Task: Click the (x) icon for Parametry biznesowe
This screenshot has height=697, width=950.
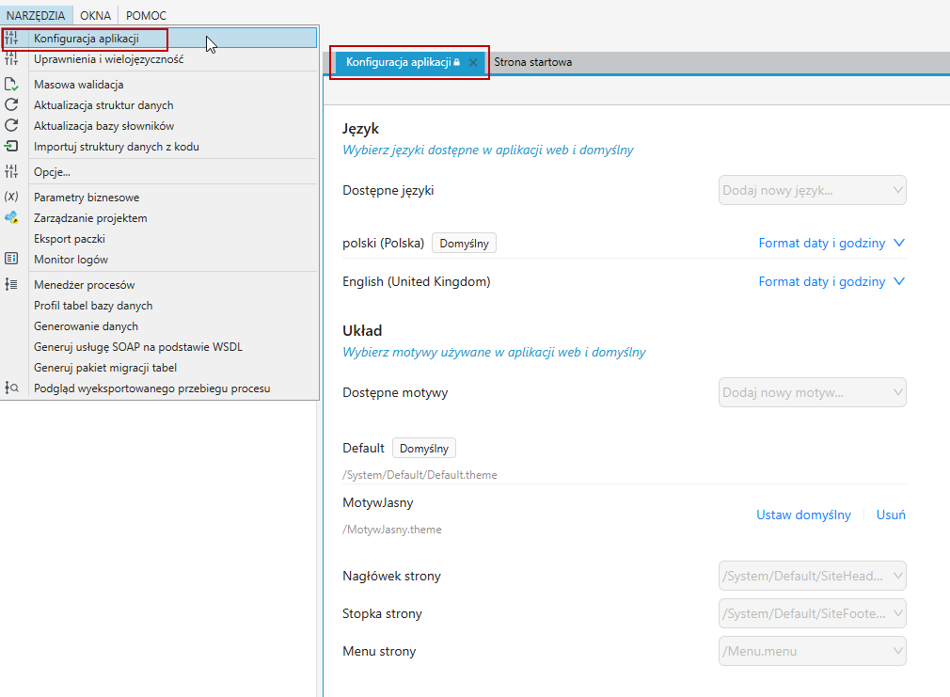Action: [11, 197]
